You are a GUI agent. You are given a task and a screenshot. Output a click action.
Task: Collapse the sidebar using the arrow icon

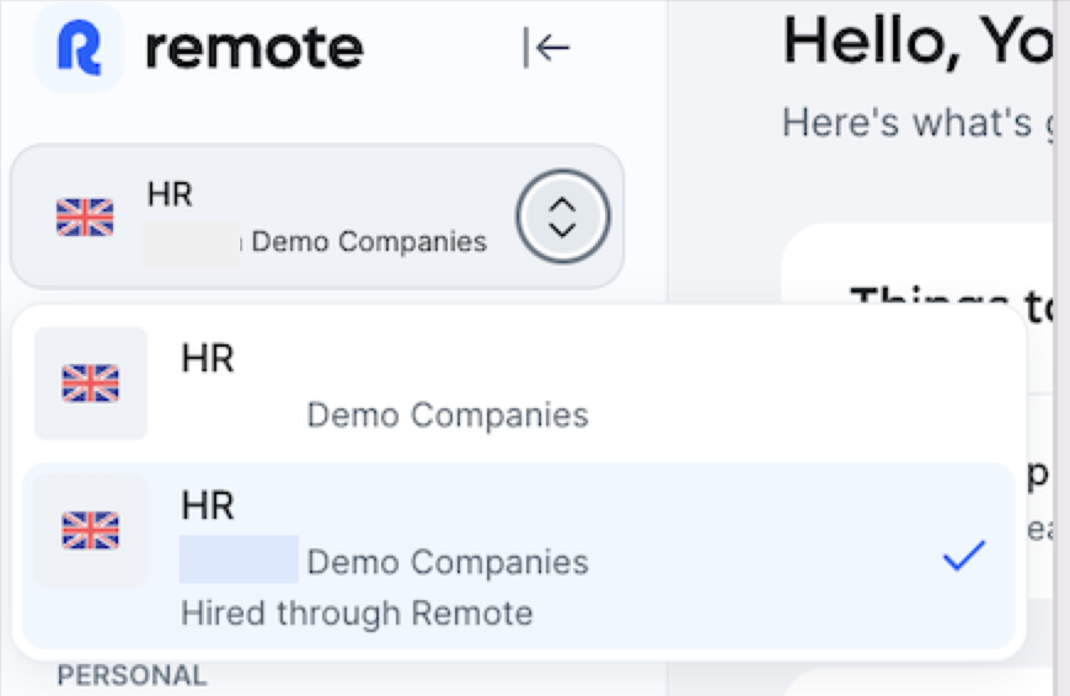546,48
